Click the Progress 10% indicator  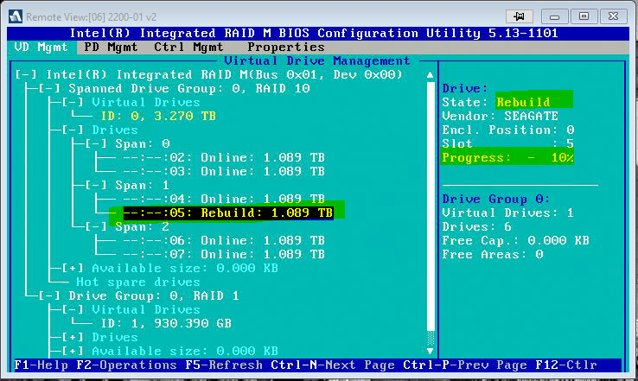507,158
